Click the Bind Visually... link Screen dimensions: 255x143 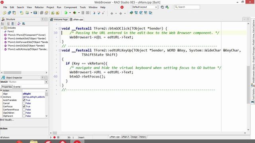[x=7, y=120]
